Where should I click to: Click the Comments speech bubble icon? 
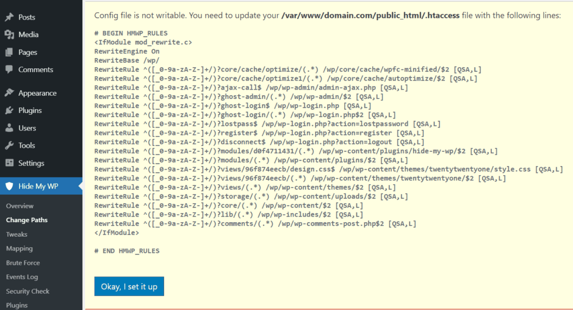[x=9, y=69]
